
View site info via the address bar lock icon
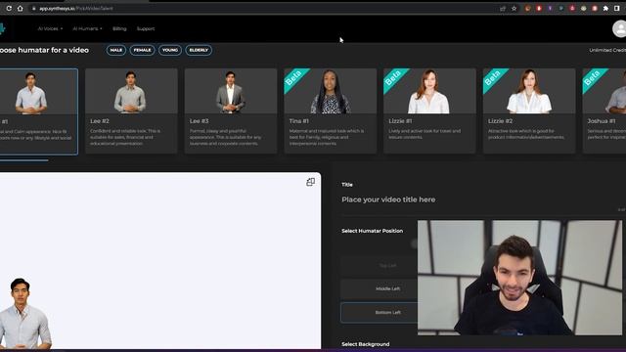click(34, 9)
